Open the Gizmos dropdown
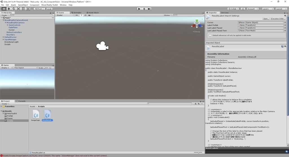The height and width of the screenshot is (157, 289). point(168,15)
